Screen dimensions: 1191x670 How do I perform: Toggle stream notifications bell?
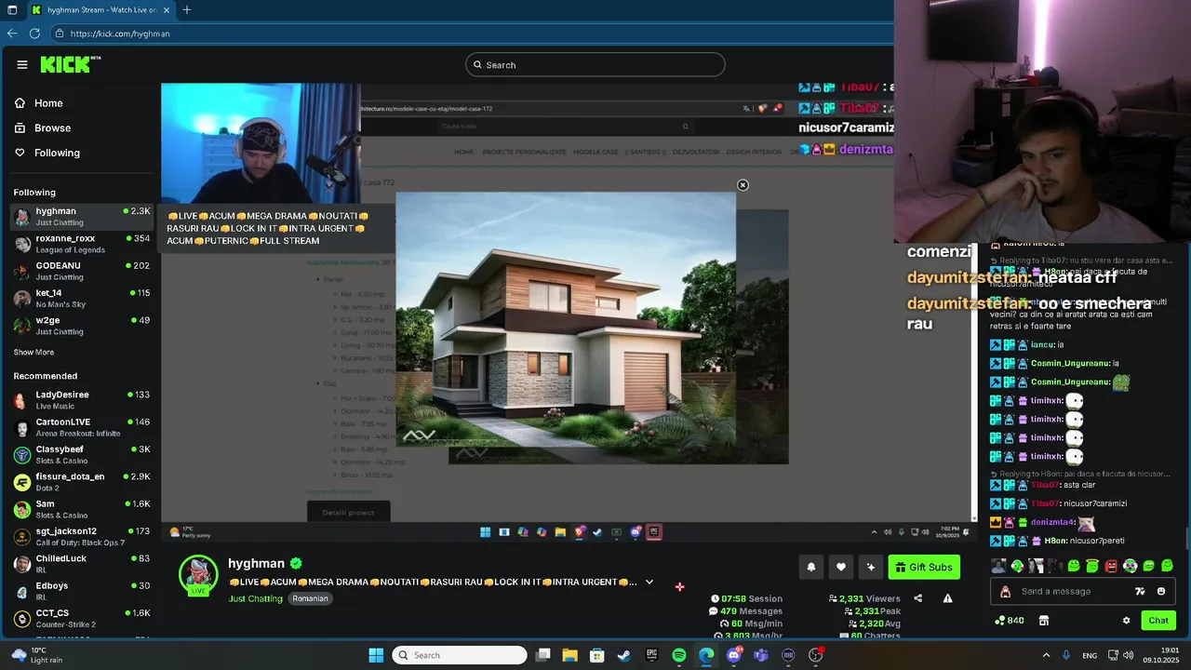(x=810, y=567)
